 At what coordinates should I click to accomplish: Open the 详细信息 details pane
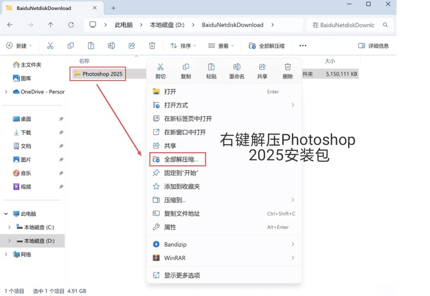click(373, 46)
